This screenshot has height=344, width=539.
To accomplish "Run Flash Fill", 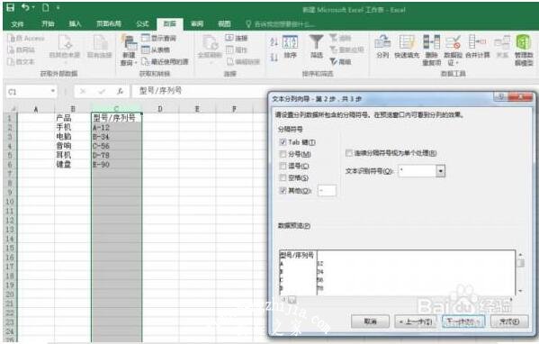I will (407, 47).
